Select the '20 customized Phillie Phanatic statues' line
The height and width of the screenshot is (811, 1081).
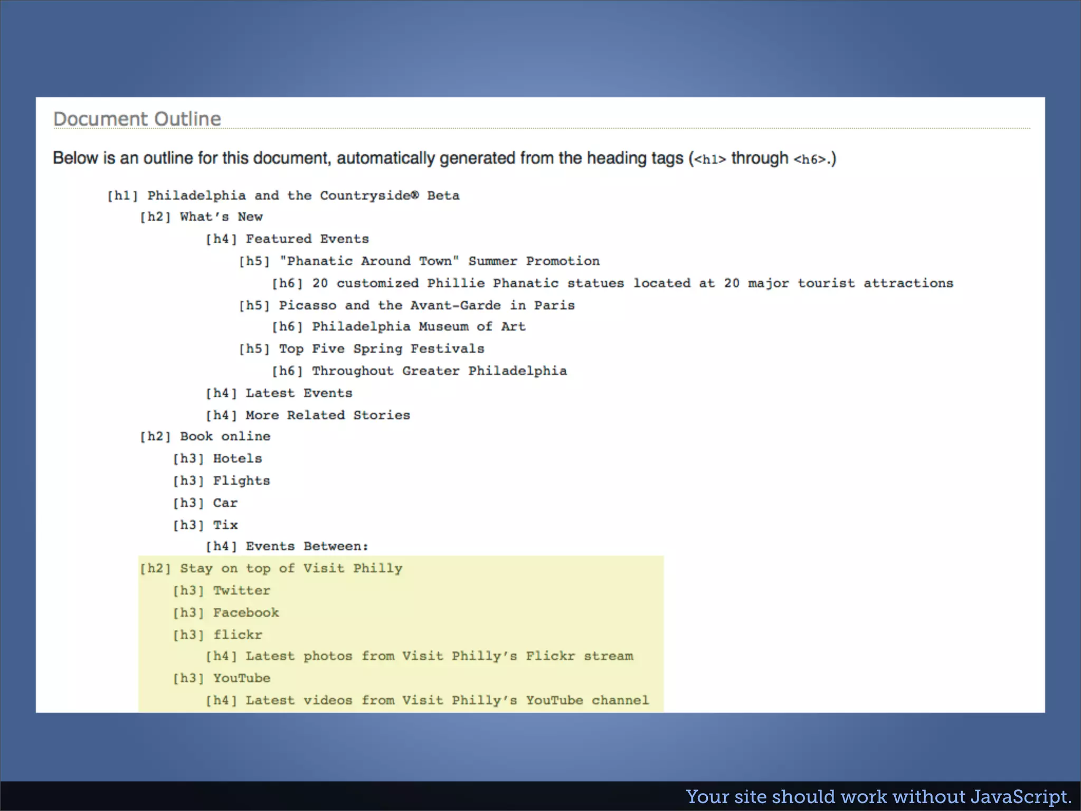[x=612, y=283]
